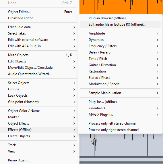The height and width of the screenshot is (164, 163).
Task: Toggle Process only left stereo channel
Action: tap(120, 123)
